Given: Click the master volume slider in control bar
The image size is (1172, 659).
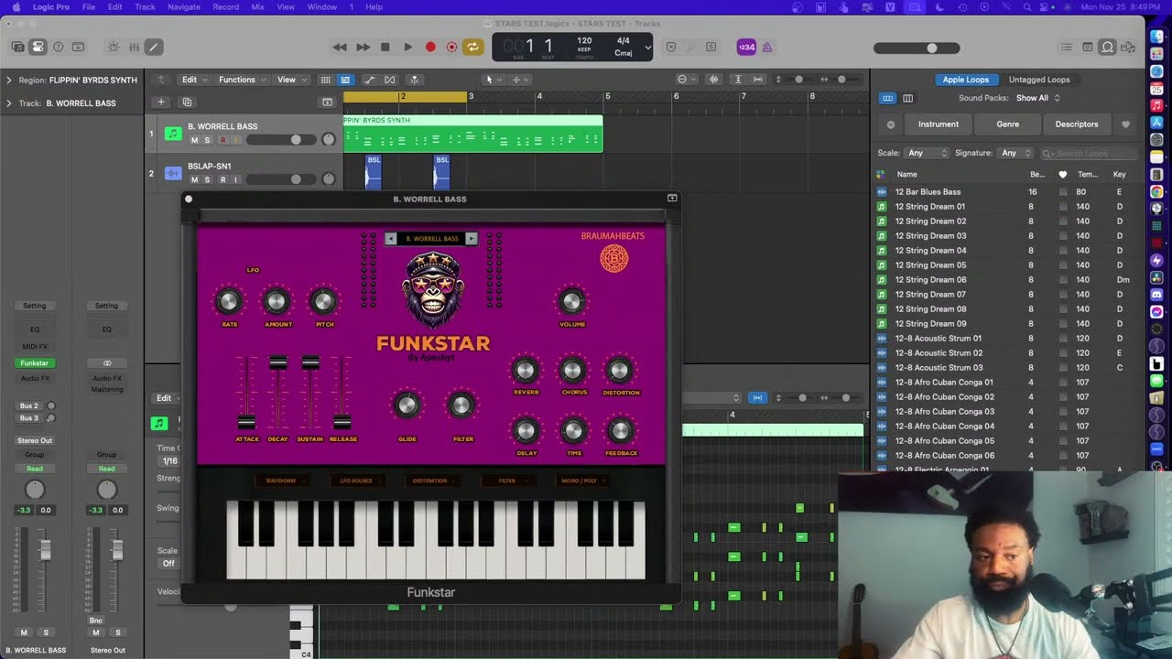Looking at the screenshot, I should click(917, 48).
